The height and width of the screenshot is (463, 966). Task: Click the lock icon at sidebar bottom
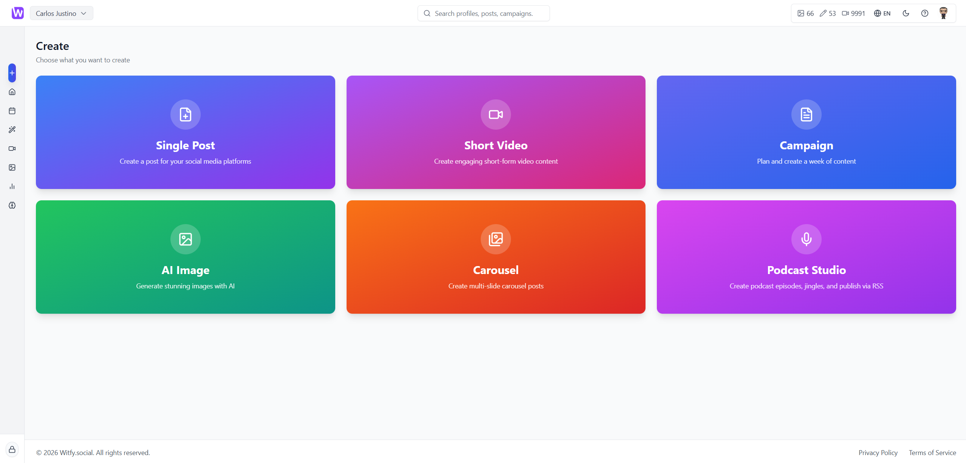pos(12,449)
